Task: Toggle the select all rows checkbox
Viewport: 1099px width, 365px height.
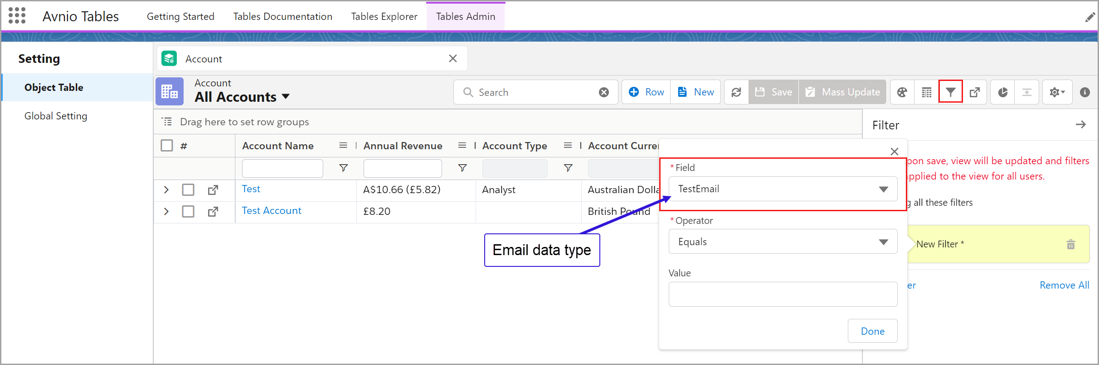Action: 167,146
